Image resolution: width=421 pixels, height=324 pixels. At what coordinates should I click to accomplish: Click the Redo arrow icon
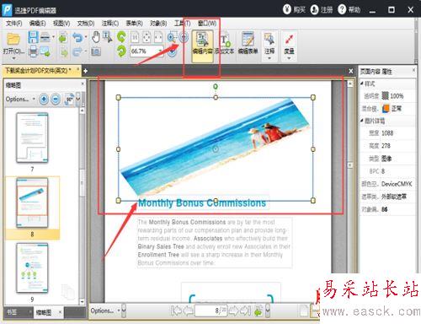point(77,51)
